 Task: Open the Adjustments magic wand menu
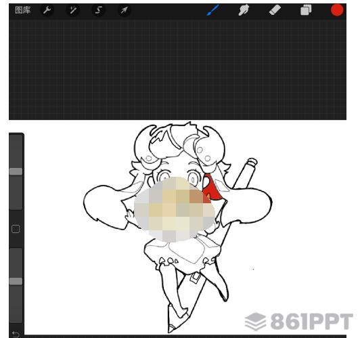(73, 10)
